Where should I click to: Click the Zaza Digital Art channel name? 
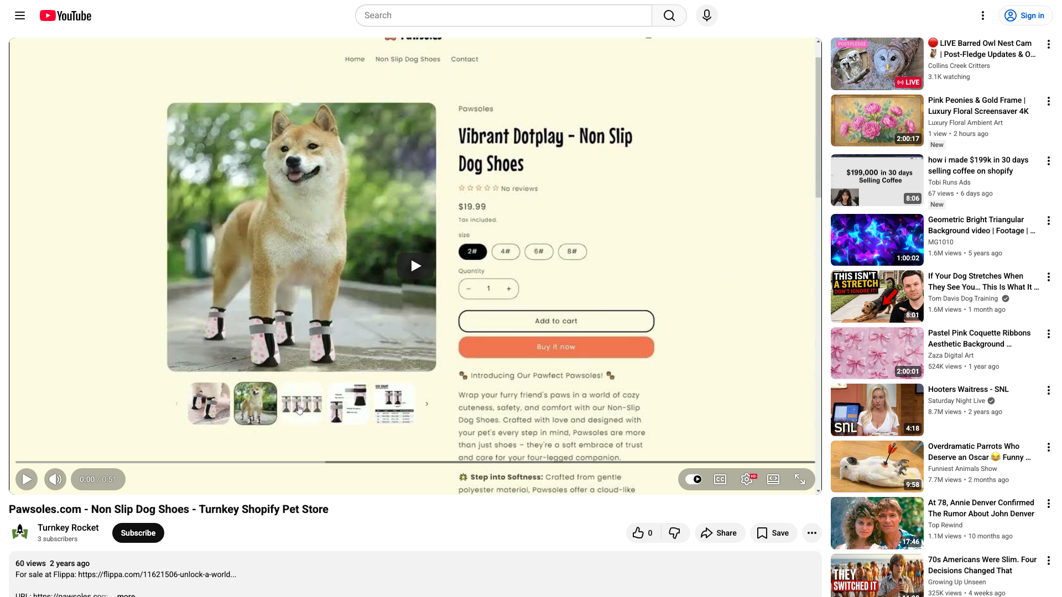[950, 355]
